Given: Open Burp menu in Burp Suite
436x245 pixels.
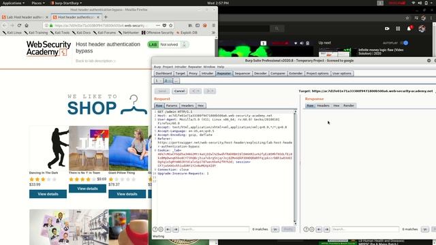Looking at the screenshot, I should tap(157, 67).
